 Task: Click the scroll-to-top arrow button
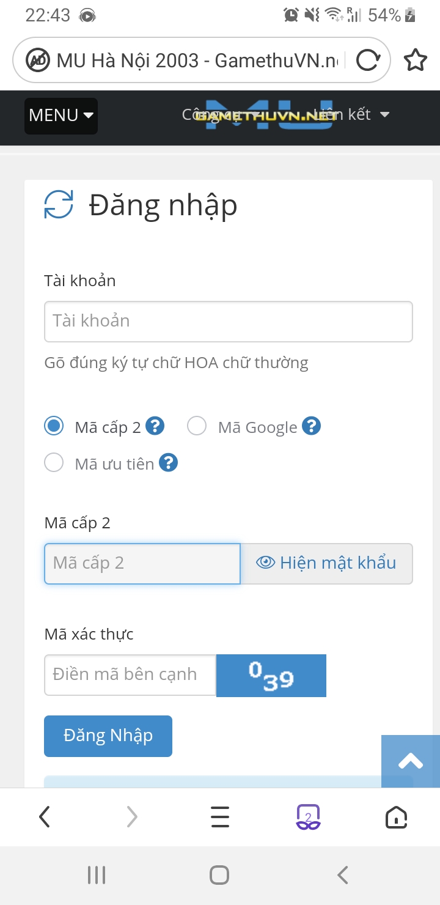point(411,761)
